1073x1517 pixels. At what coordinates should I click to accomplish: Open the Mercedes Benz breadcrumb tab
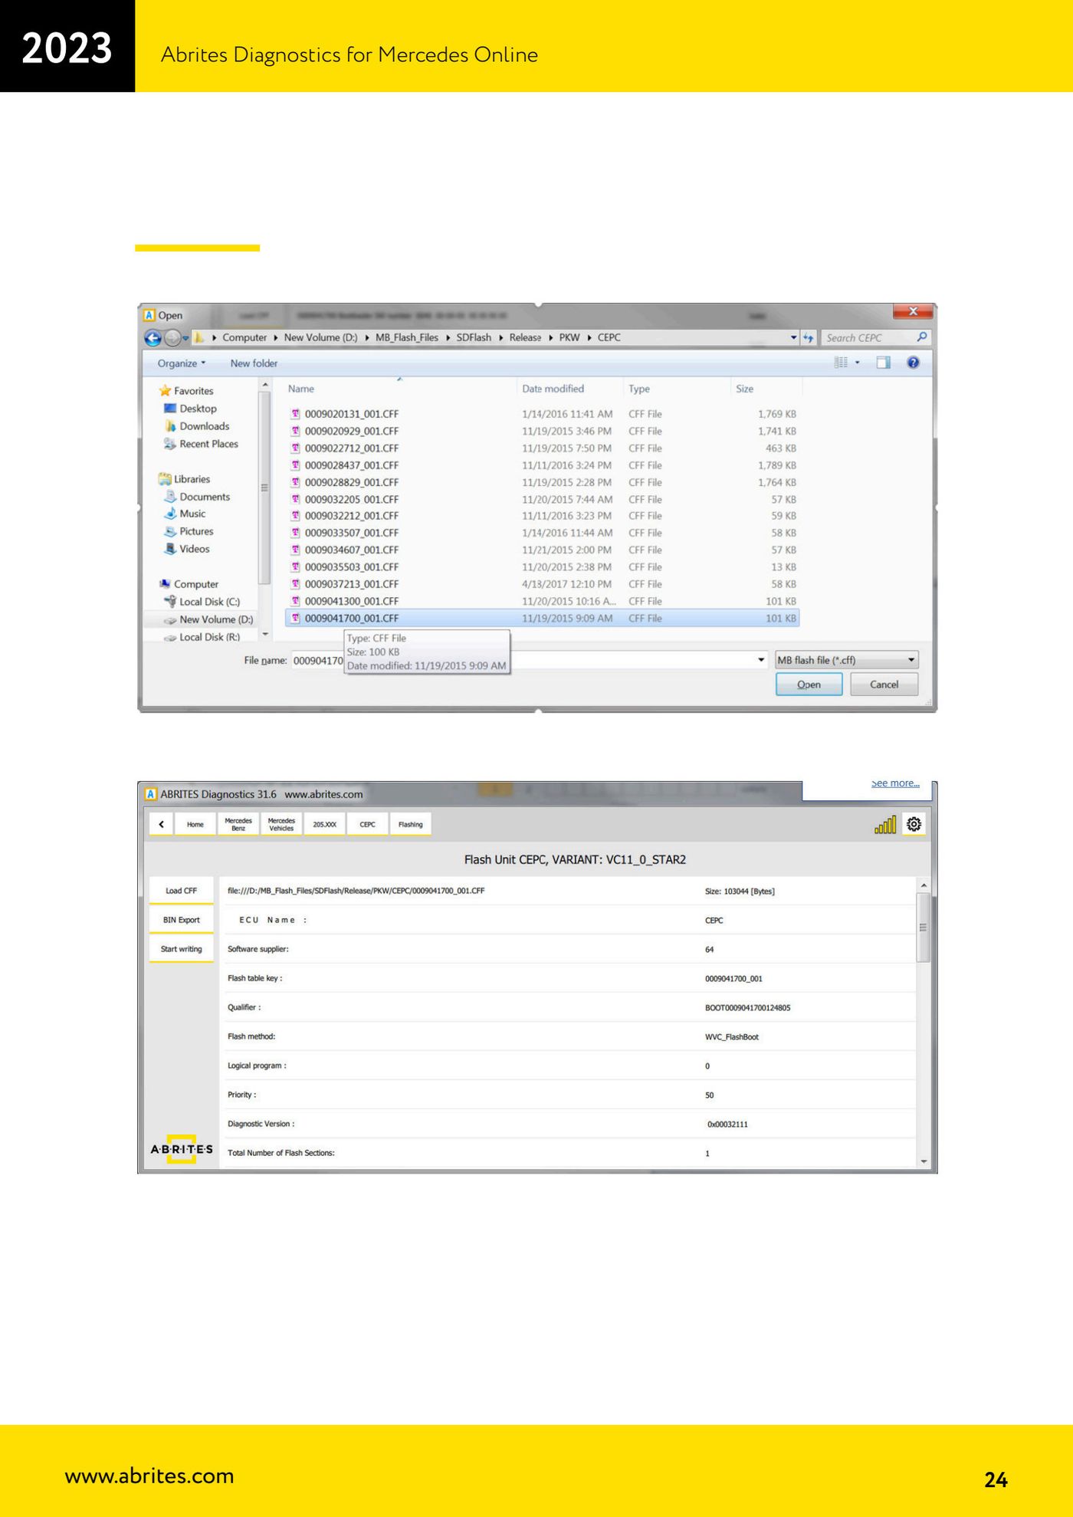tap(238, 824)
